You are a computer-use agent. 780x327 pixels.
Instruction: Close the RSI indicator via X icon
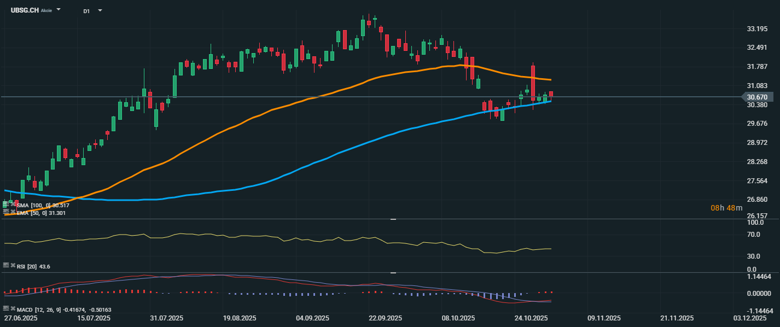point(13,265)
